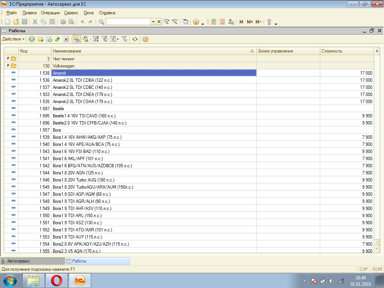
Task: Set filter and sorting for the list
Action: click(x=96, y=39)
